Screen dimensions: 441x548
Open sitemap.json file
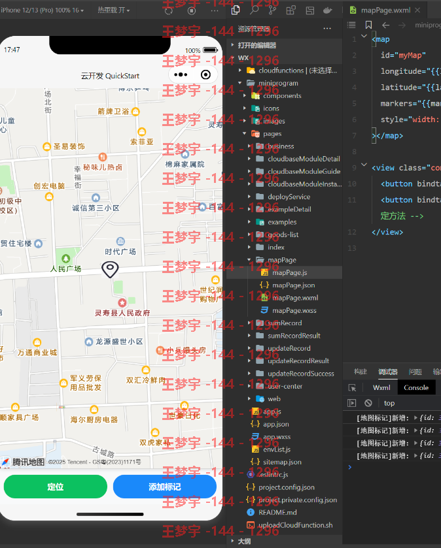(284, 462)
